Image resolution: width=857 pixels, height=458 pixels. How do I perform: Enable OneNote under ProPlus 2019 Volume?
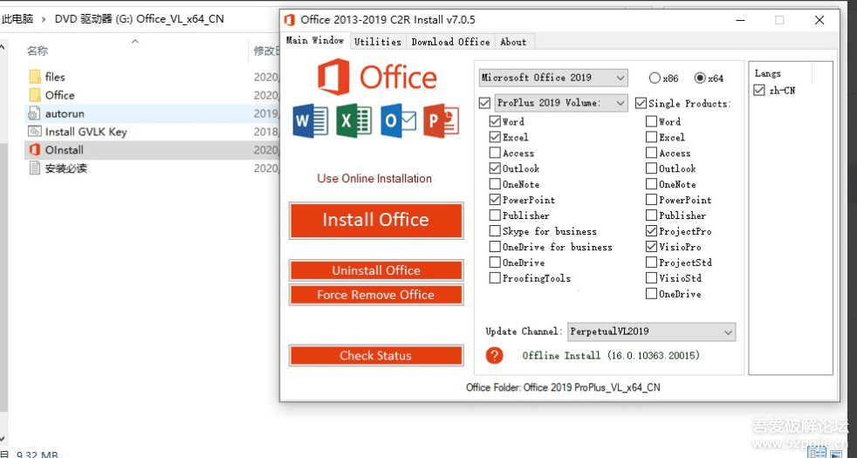tap(495, 184)
